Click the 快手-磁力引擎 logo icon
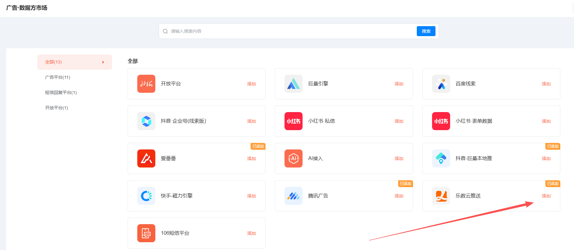574x250 pixels. click(x=146, y=196)
